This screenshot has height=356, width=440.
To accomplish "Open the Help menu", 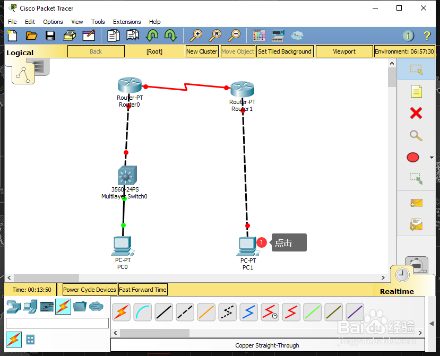I will (x=154, y=22).
